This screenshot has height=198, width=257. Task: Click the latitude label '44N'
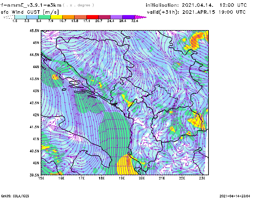pyautogui.click(x=36, y=67)
